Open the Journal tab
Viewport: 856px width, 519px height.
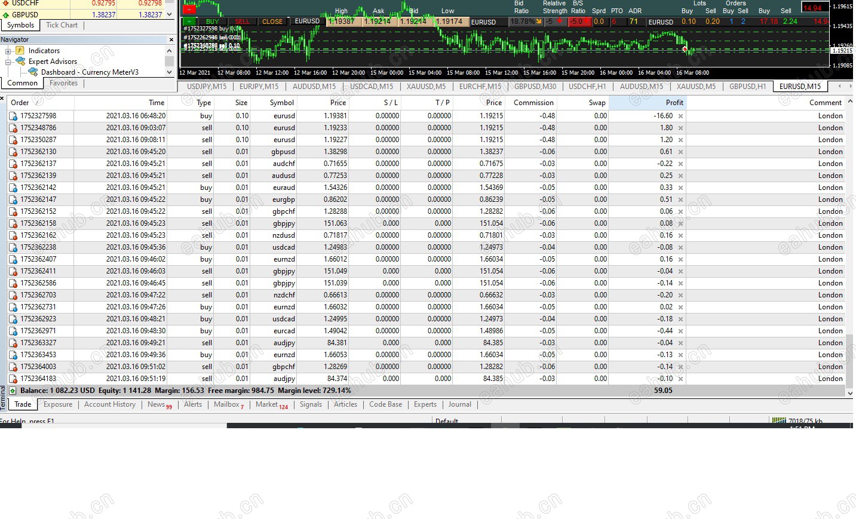coord(460,404)
